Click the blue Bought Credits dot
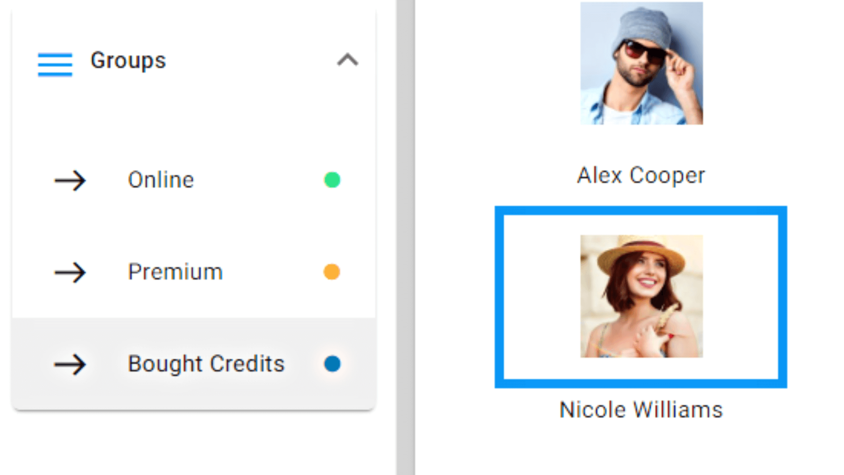 pos(332,364)
